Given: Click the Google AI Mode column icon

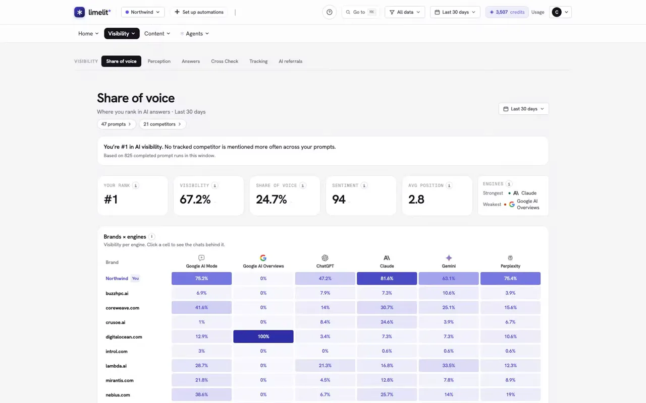Looking at the screenshot, I should coord(201,257).
